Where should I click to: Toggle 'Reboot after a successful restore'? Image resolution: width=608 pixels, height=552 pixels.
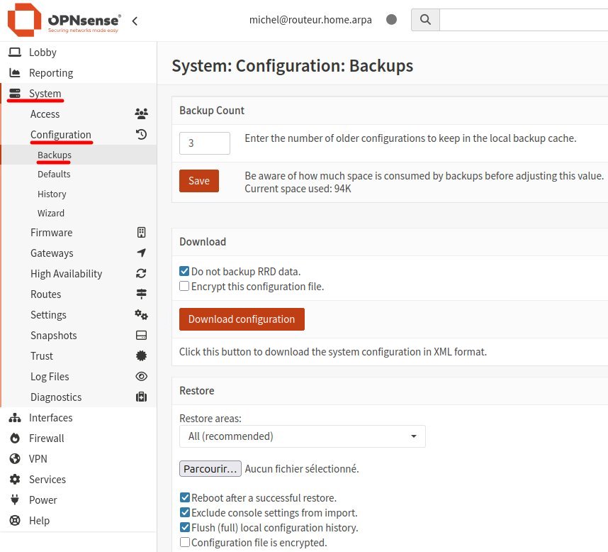pyautogui.click(x=185, y=498)
